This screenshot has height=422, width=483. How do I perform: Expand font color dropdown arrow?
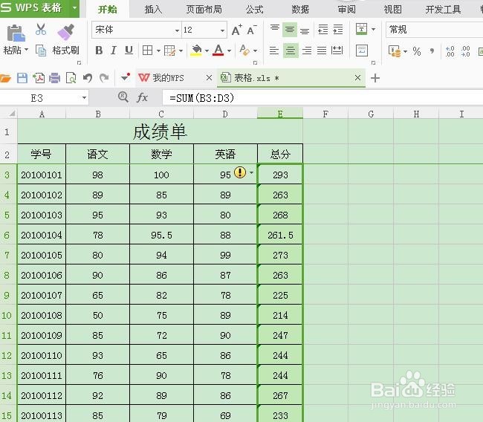[x=229, y=51]
